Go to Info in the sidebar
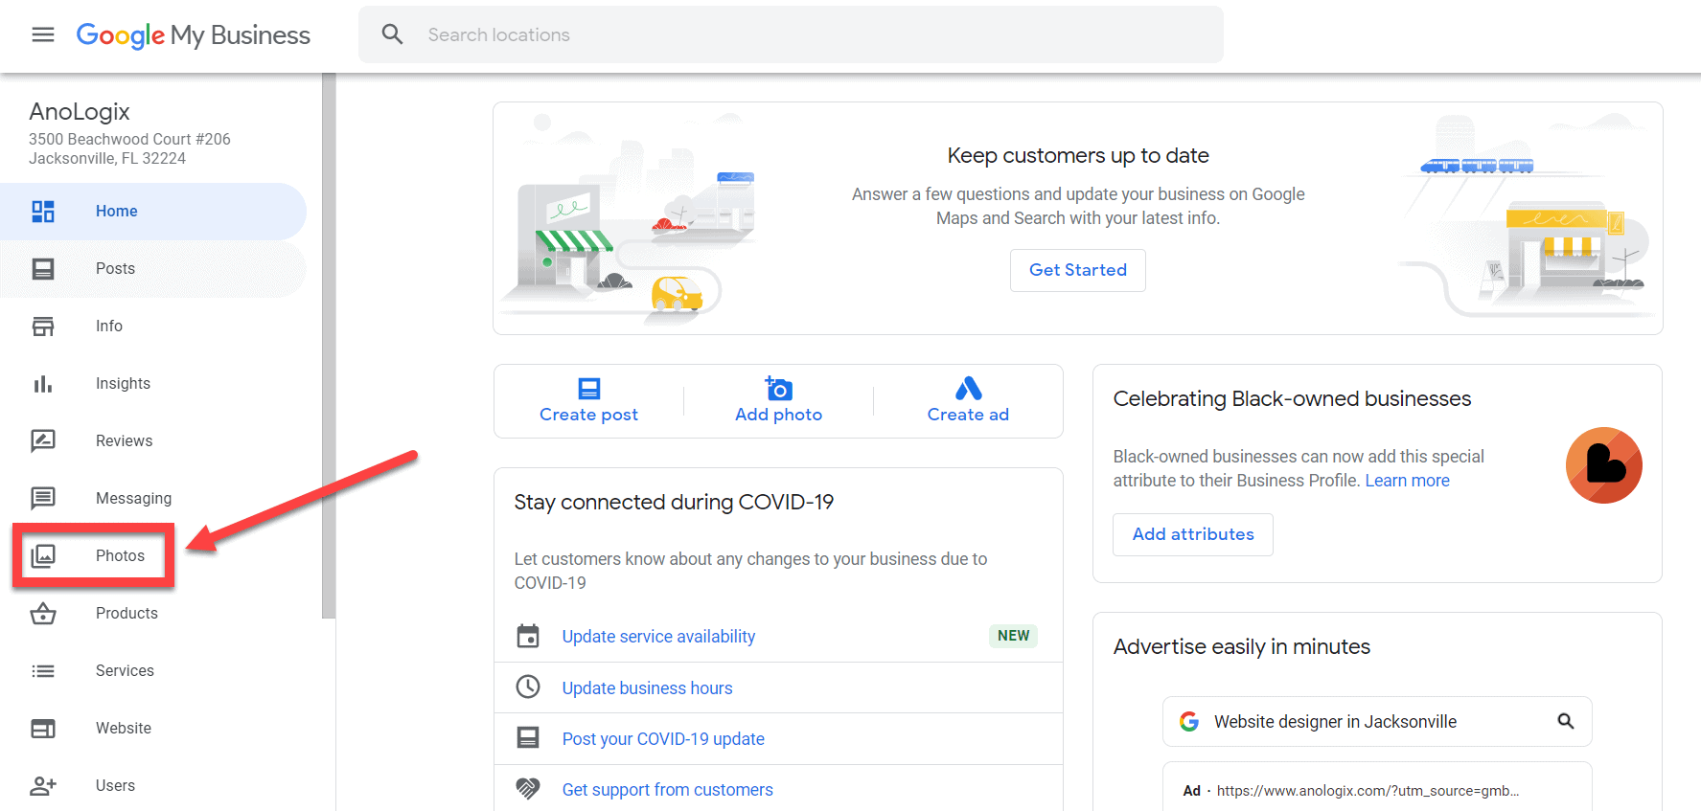This screenshot has height=811, width=1701. click(109, 327)
